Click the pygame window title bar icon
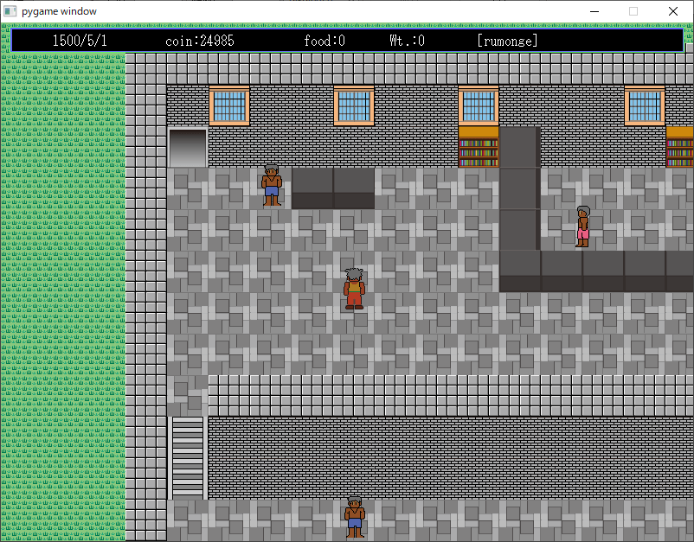The height and width of the screenshot is (542, 694). [x=10, y=11]
